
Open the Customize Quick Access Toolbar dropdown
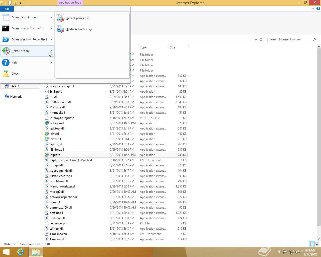tap(21, 3)
